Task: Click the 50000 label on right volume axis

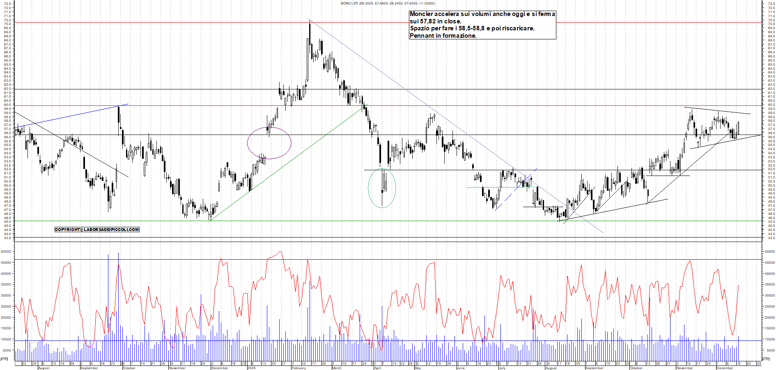Action: coord(769,251)
